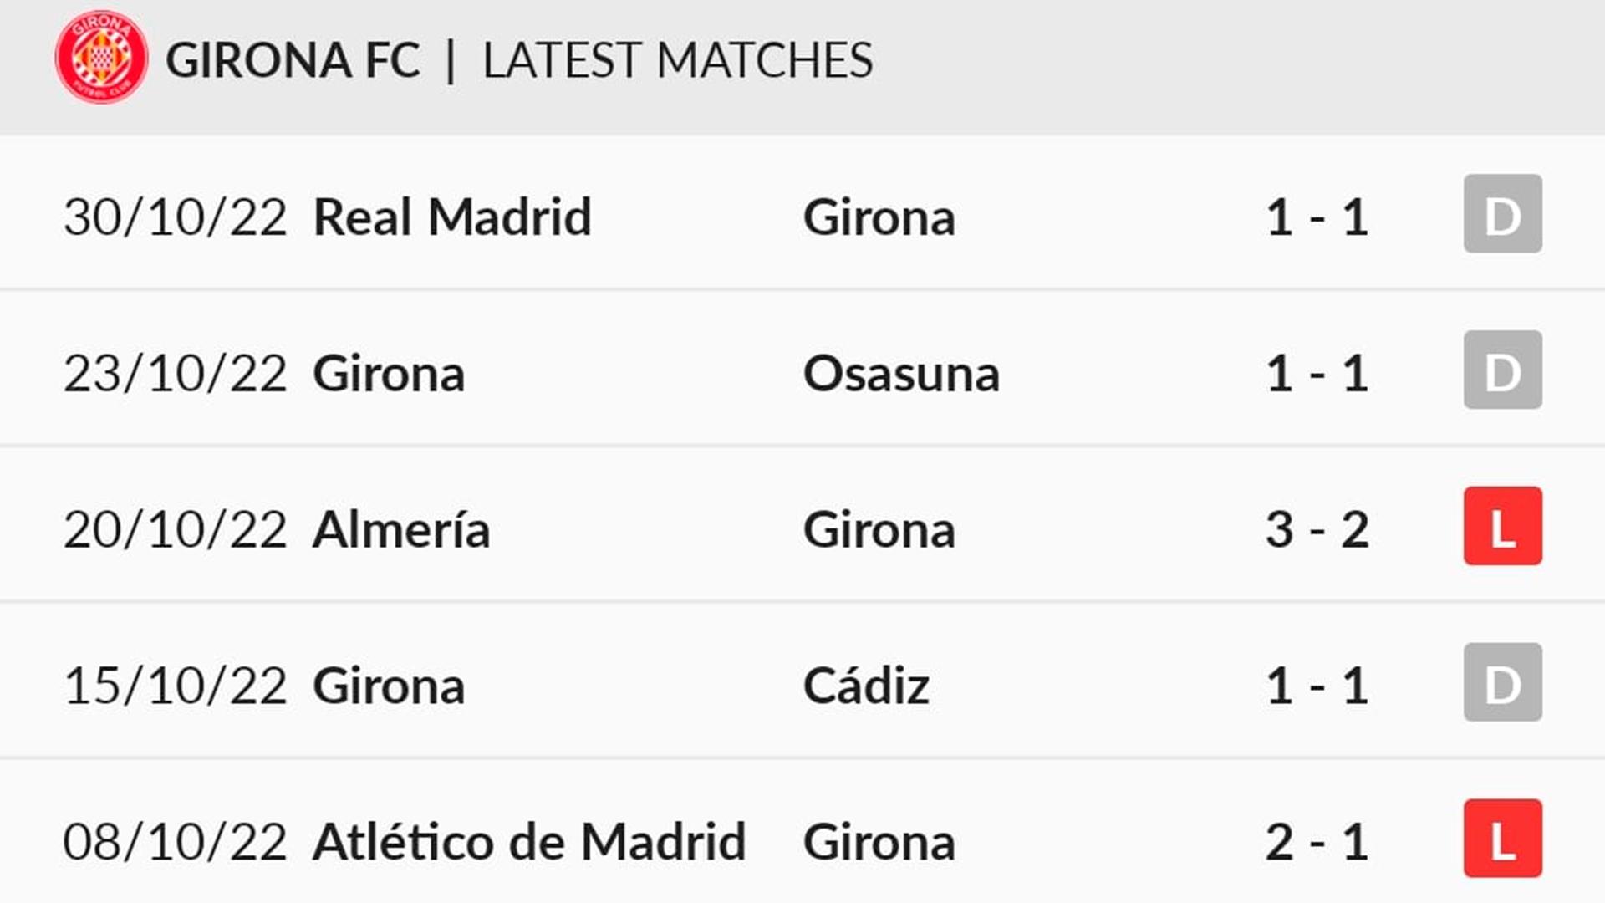Viewport: 1605px width, 903px height.
Task: Click the loss badge for Atlético de Madrid match
Action: point(1502,839)
